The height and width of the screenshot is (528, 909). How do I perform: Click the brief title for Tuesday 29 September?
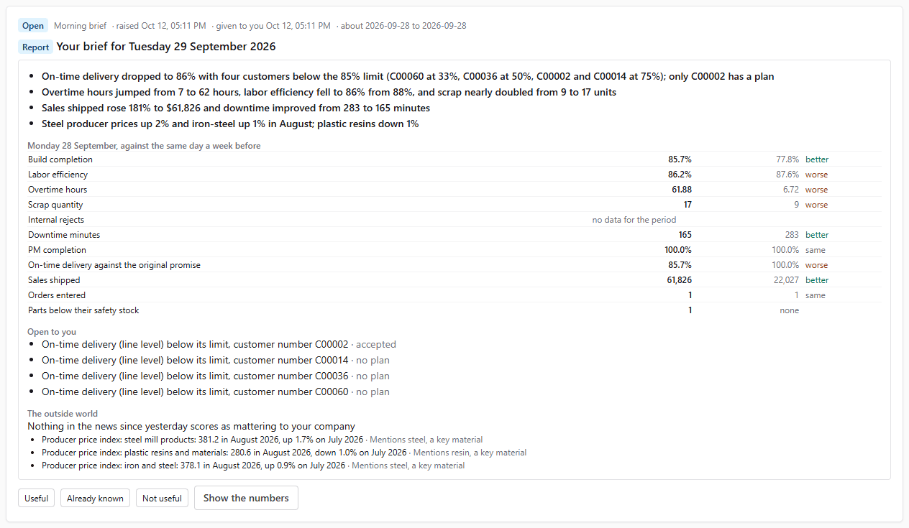166,47
